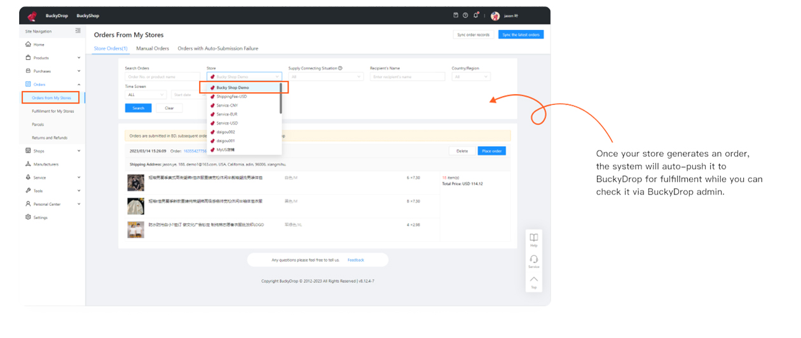Expand the Products menu chevron
The height and width of the screenshot is (338, 801).
click(79, 58)
